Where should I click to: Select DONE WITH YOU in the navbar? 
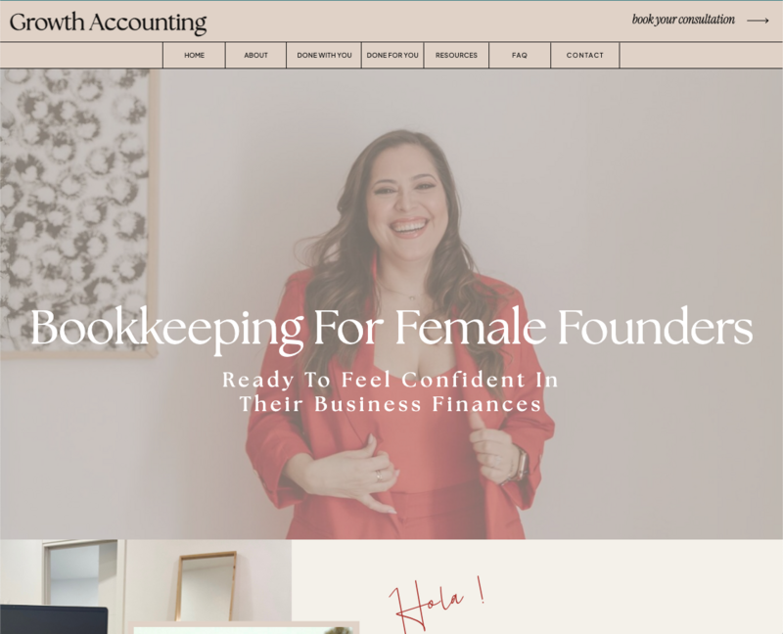click(324, 55)
